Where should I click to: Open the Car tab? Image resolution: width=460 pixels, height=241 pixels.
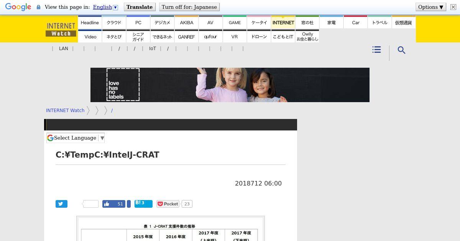[355, 23]
